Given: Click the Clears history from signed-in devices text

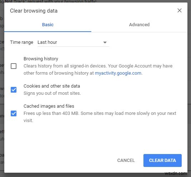Looking at the screenshot, I should (x=98, y=70).
